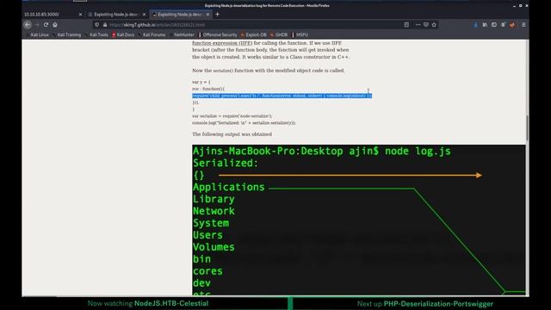Click the highlighted require('child_process') code line
Screen dimensions: 551x310
282,96
